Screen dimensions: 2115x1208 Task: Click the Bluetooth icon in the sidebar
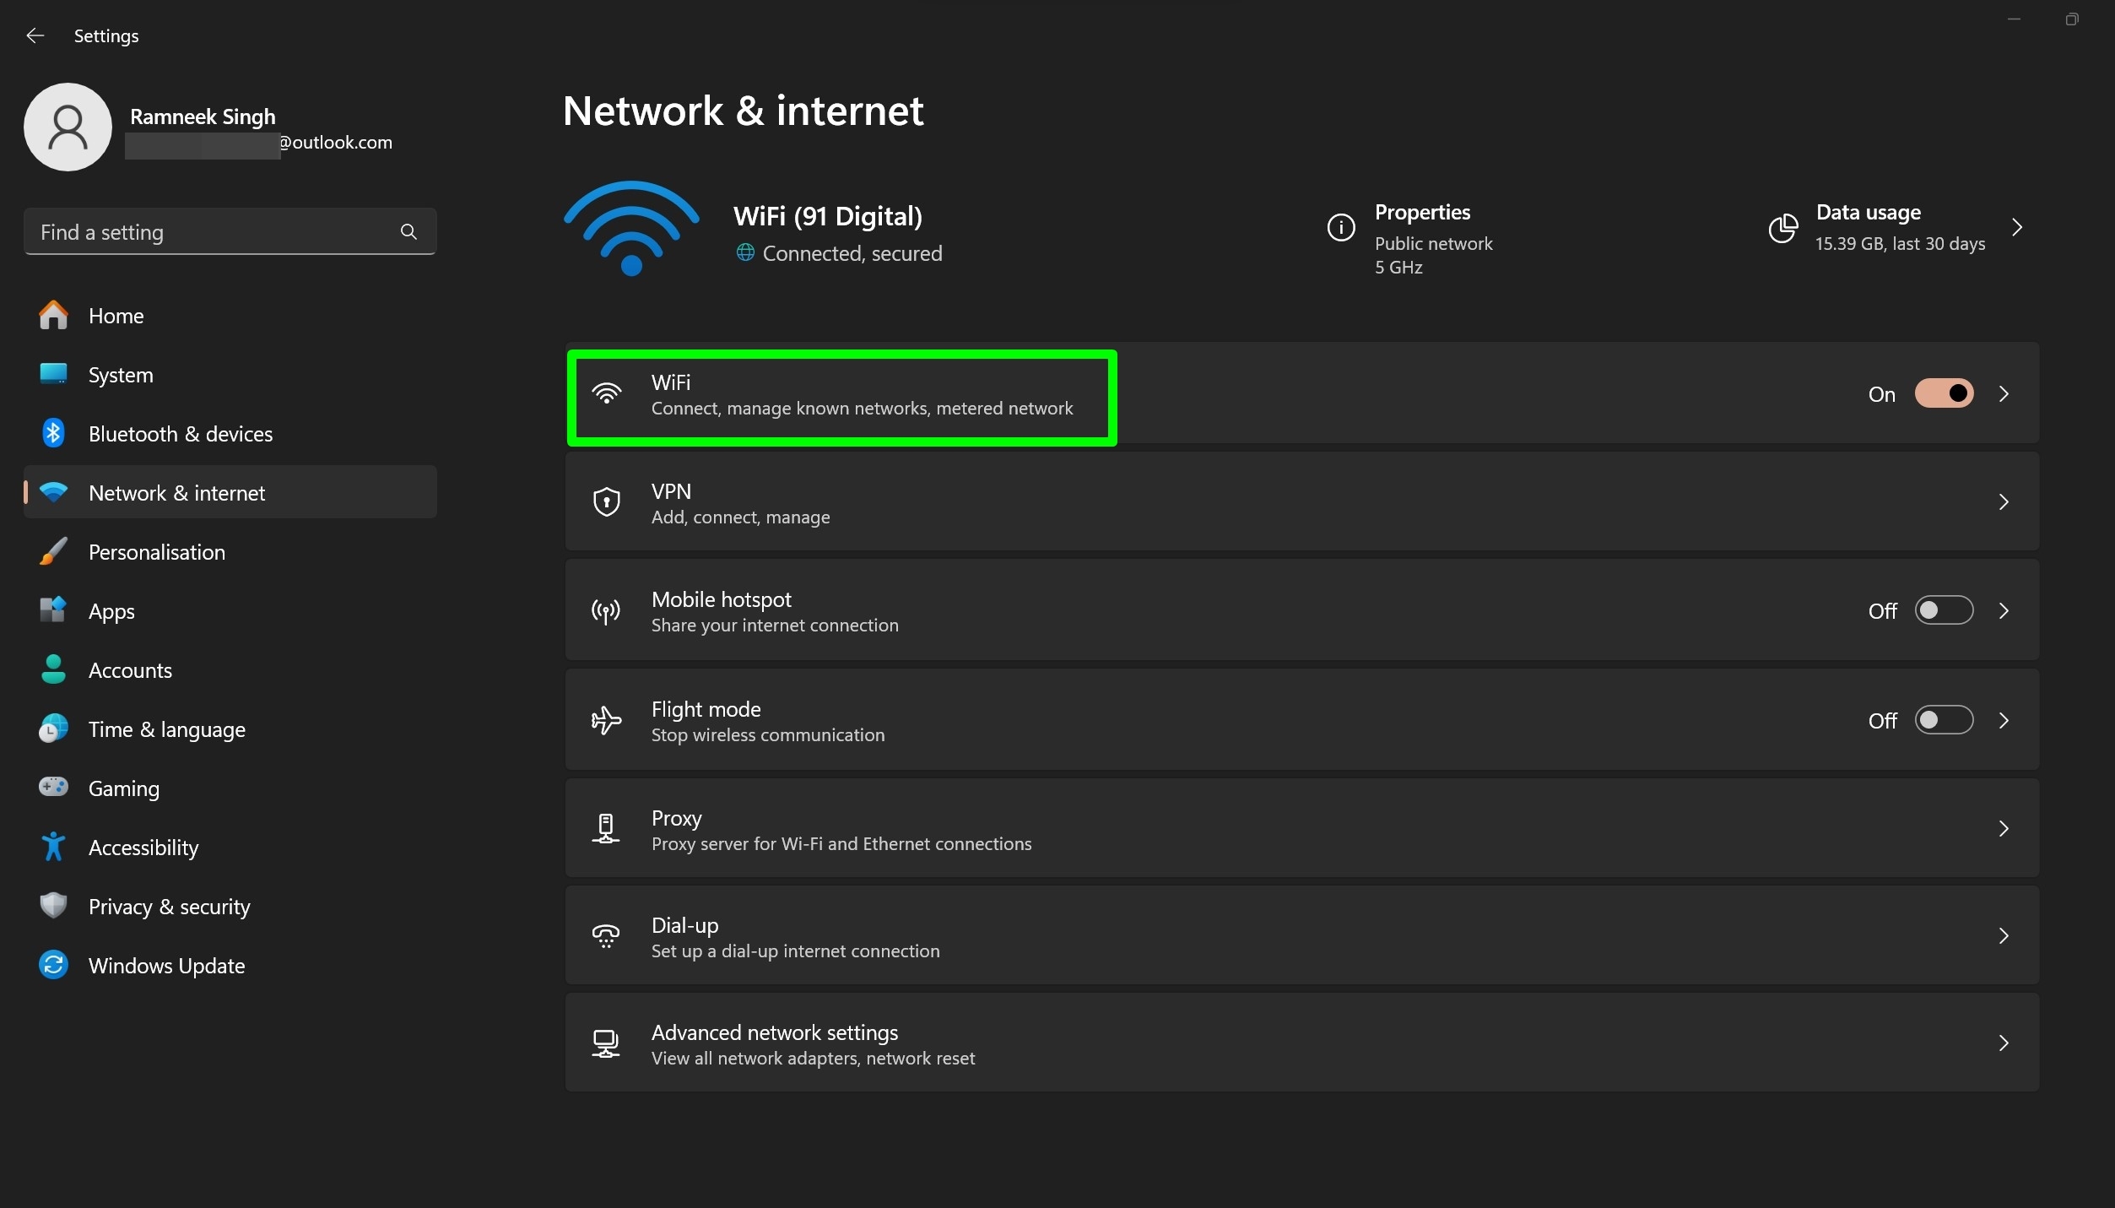pos(53,433)
